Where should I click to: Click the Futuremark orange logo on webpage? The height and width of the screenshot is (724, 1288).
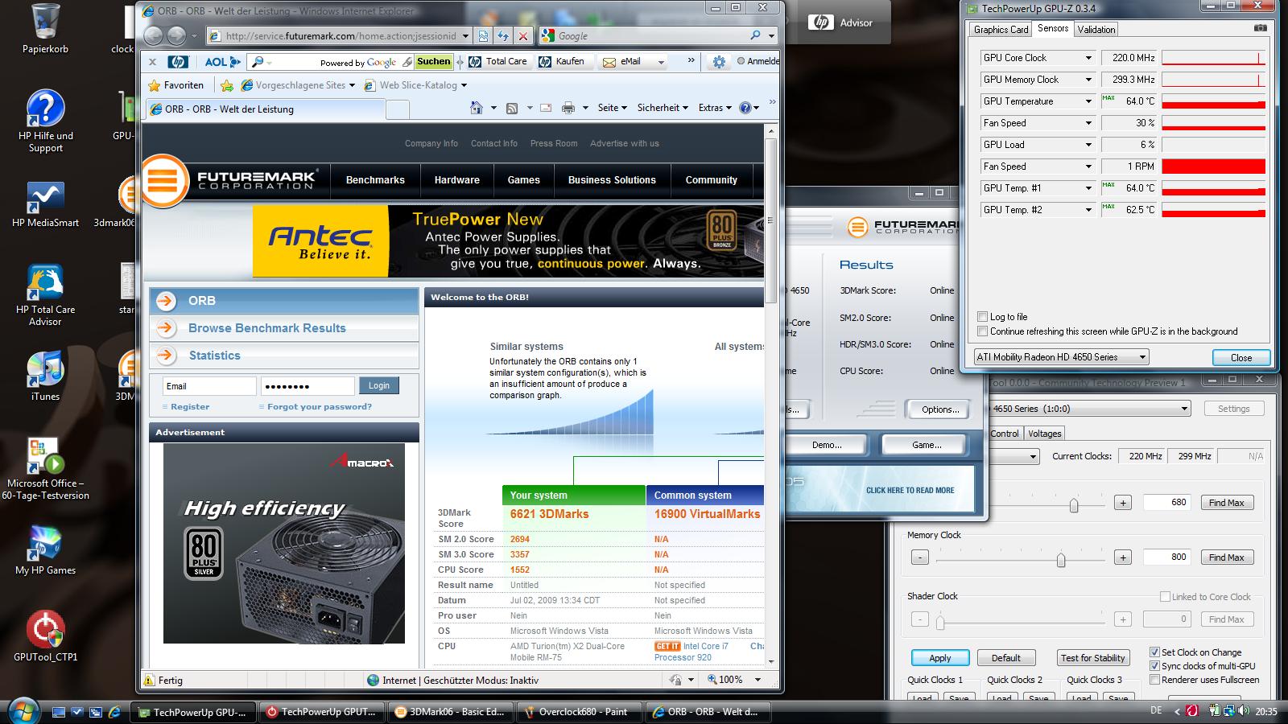164,180
